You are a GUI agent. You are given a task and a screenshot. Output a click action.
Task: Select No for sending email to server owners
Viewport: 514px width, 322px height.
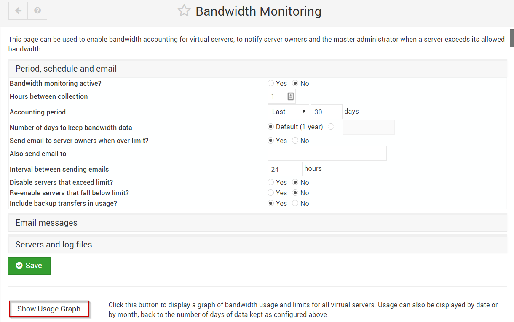pyautogui.click(x=295, y=141)
